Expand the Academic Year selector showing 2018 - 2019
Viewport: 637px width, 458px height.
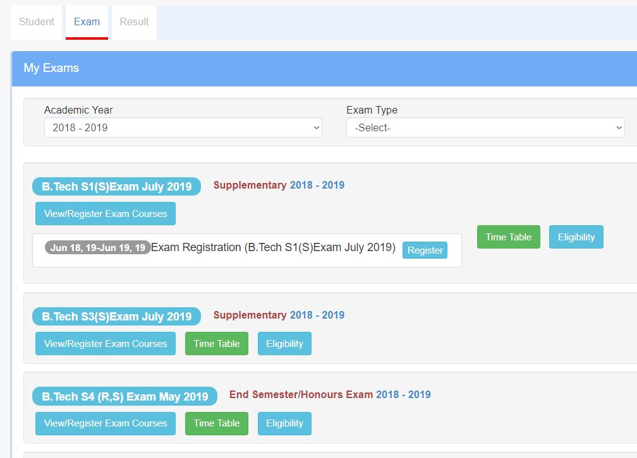[183, 127]
